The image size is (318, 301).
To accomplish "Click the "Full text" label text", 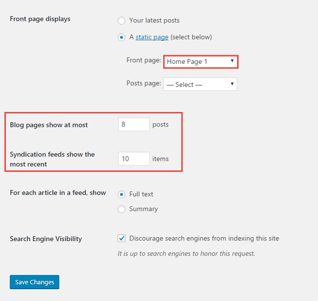I will point(141,194).
